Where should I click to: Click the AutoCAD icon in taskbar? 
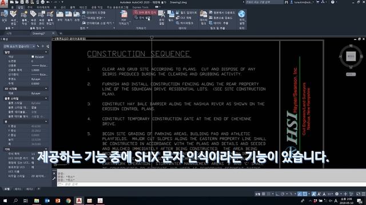click(x=79, y=200)
